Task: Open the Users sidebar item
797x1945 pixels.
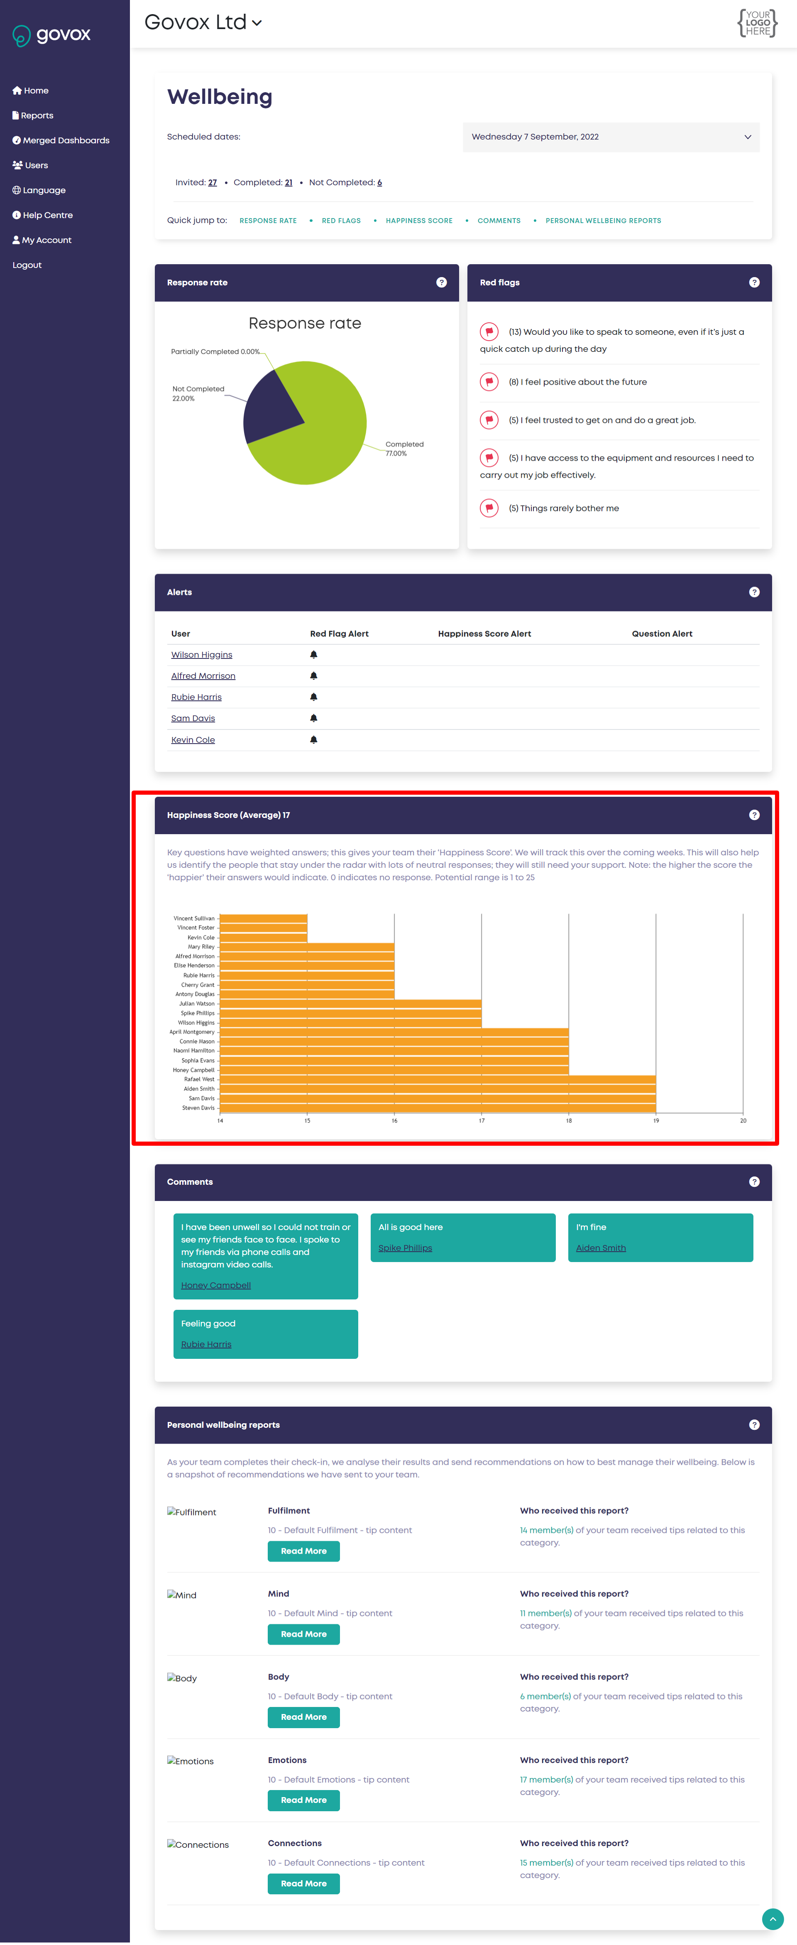Action: (x=30, y=165)
